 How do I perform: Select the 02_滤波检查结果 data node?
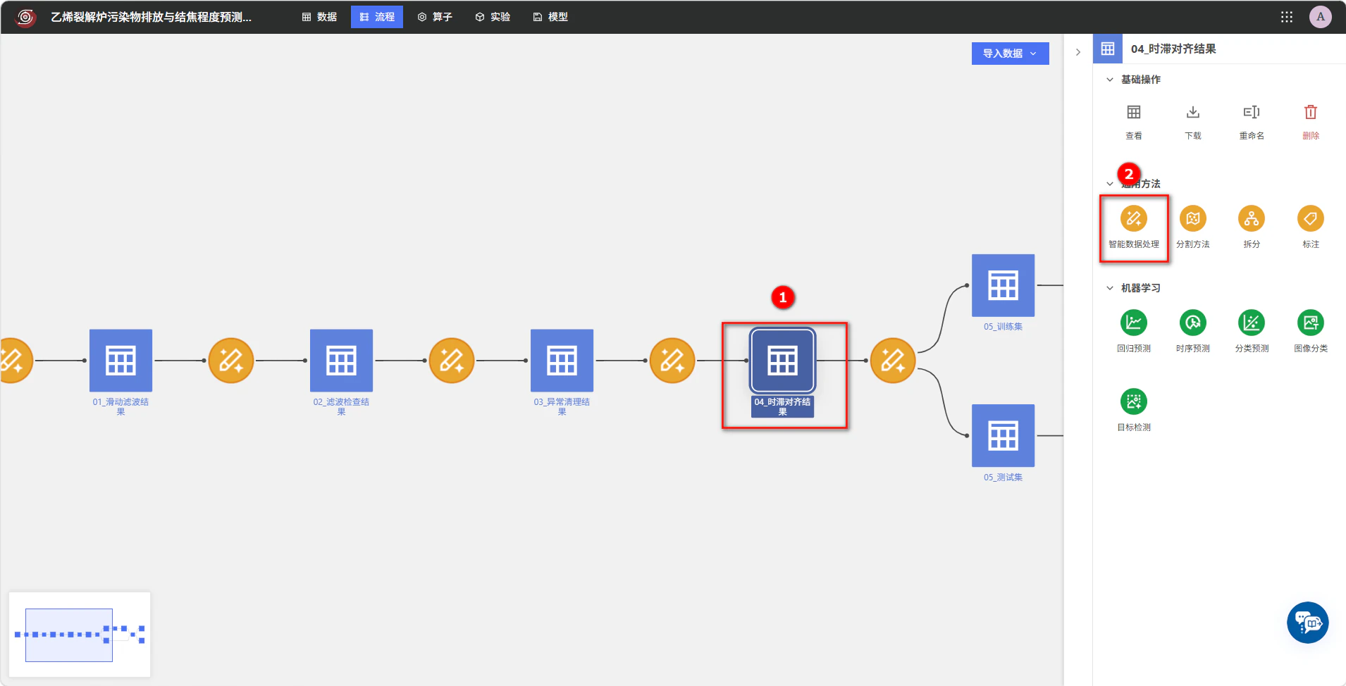[x=341, y=361]
